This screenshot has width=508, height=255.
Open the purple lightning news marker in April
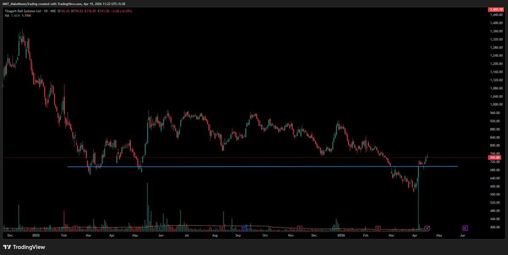[x=427, y=228]
